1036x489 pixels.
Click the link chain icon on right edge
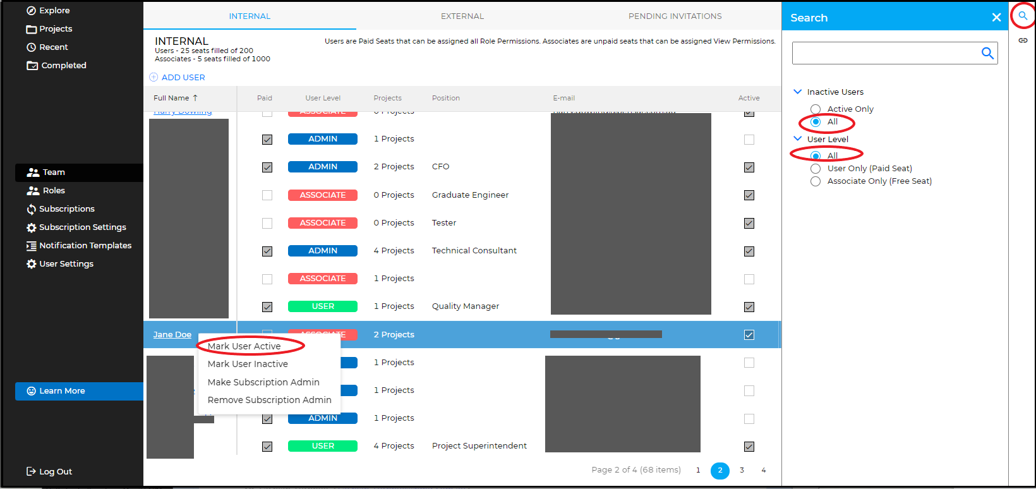coord(1023,40)
